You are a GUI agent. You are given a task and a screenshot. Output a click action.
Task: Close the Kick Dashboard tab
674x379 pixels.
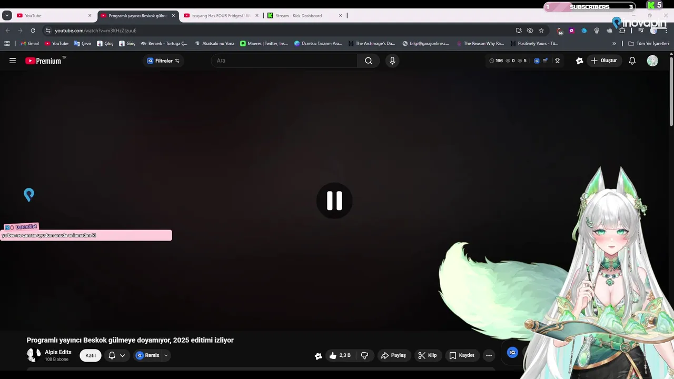[340, 16]
